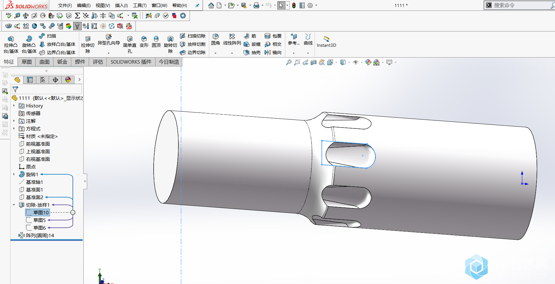Launch the Hole Wizard (异型孔向导)
This screenshot has height=284, width=555.
[x=109, y=40]
